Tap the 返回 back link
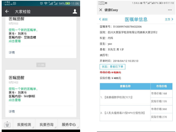Viewport: 176px width, 132px height. click(x=103, y=19)
